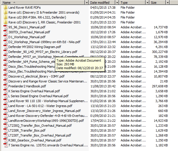Click size 297,608 KB of Freelander2 Handbook

click(x=160, y=86)
